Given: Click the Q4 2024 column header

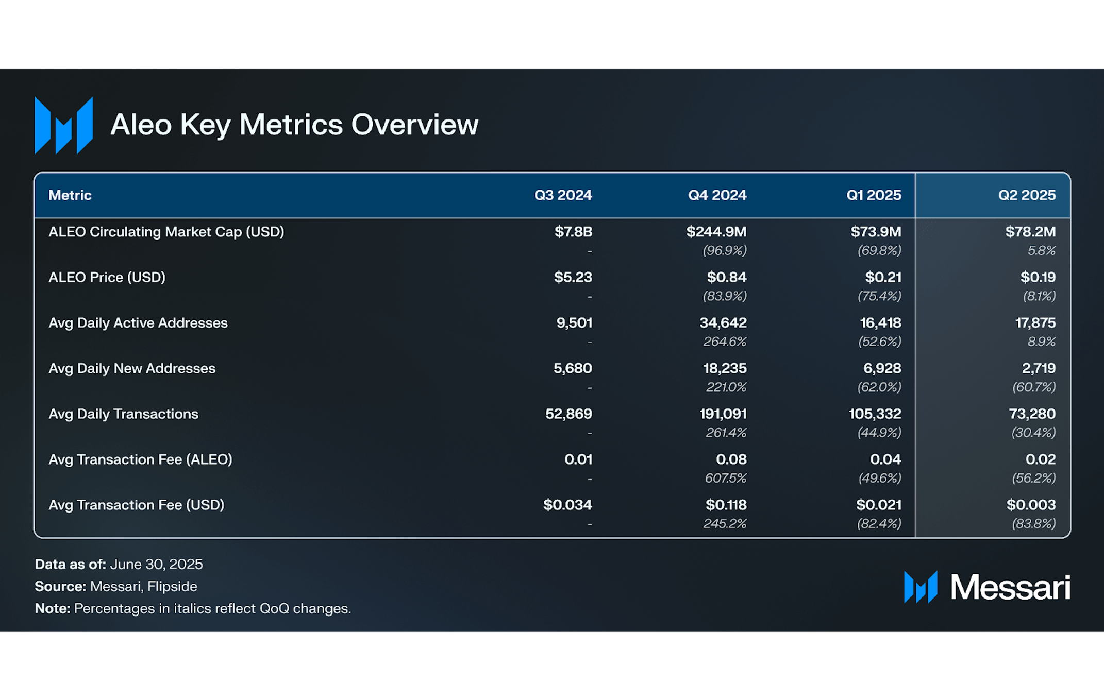Looking at the screenshot, I should point(716,195).
